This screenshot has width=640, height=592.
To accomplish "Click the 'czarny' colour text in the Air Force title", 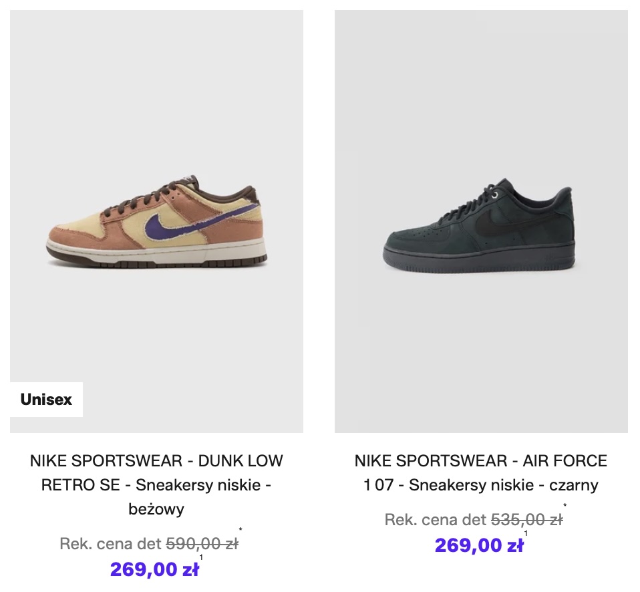I will coord(573,485).
